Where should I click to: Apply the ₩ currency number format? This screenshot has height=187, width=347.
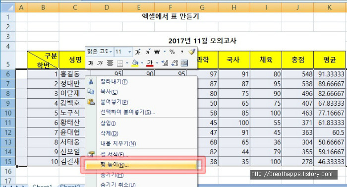tap(157, 52)
